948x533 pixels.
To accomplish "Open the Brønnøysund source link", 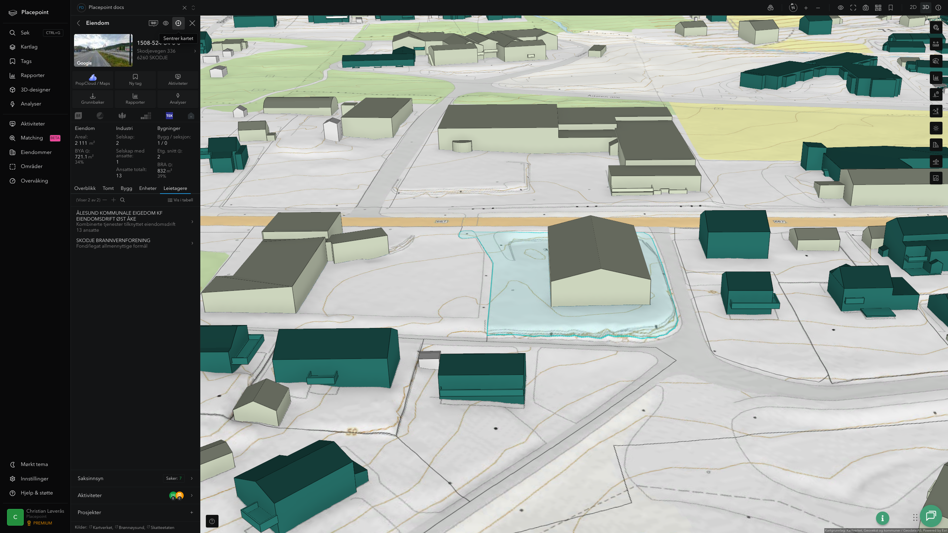I will click(x=130, y=527).
